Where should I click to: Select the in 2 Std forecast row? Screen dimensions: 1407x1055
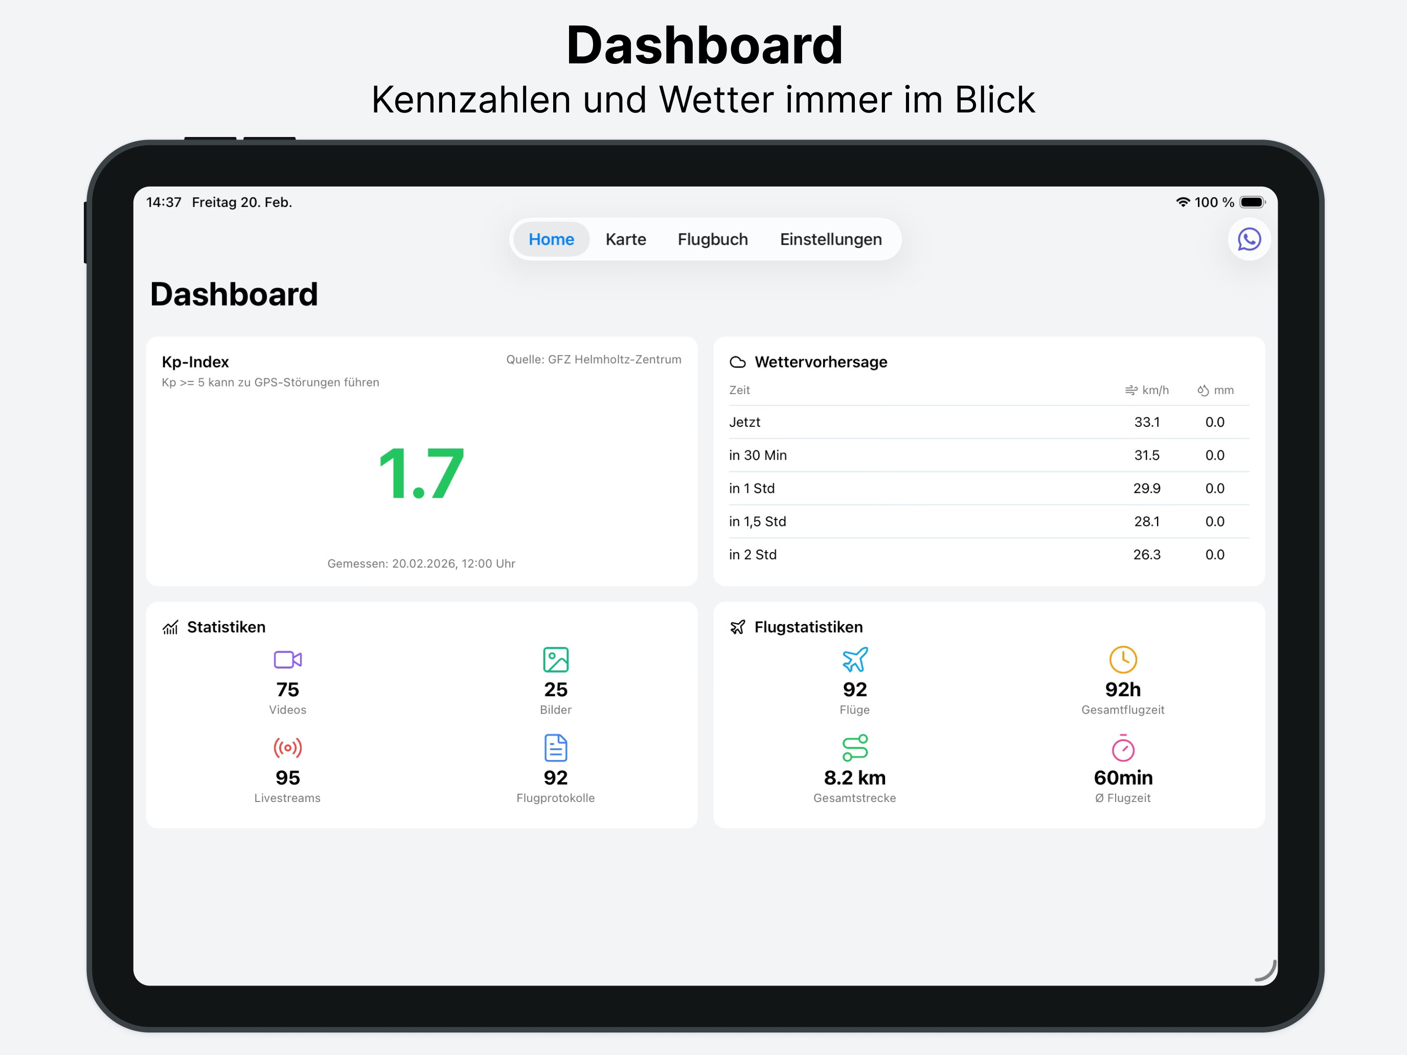coord(988,555)
